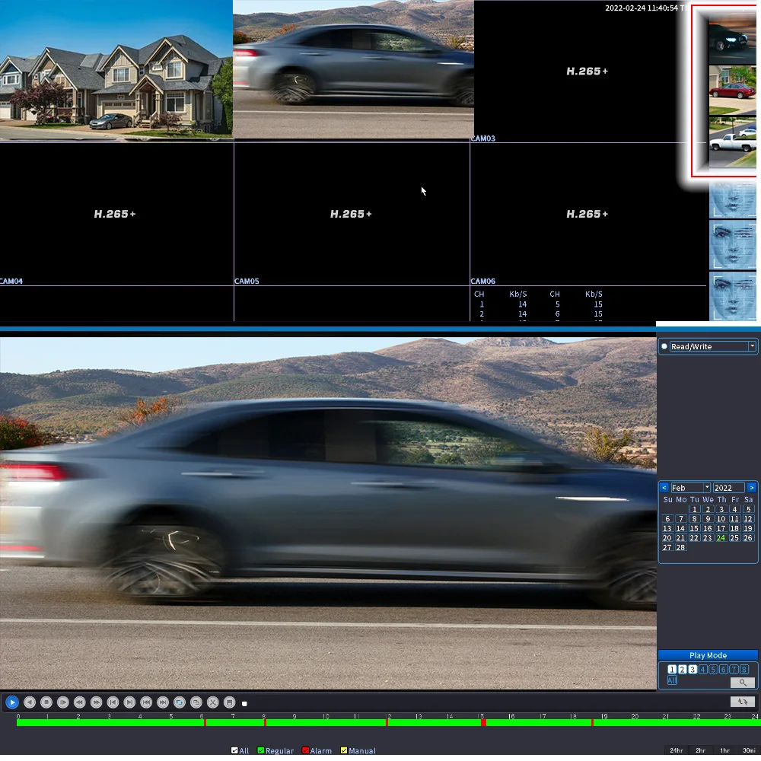The height and width of the screenshot is (761, 761).
Task: Select February 28 in the calendar
Action: click(681, 547)
